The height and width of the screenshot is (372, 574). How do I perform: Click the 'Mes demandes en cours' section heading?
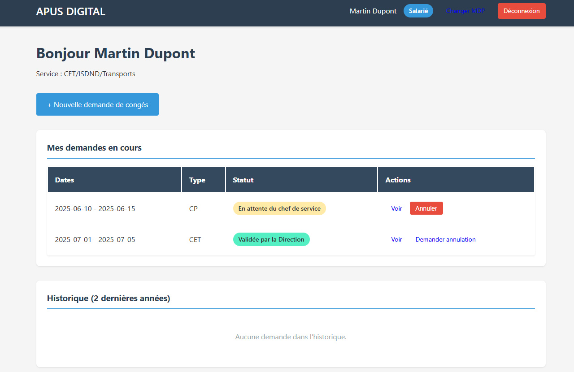coord(94,148)
